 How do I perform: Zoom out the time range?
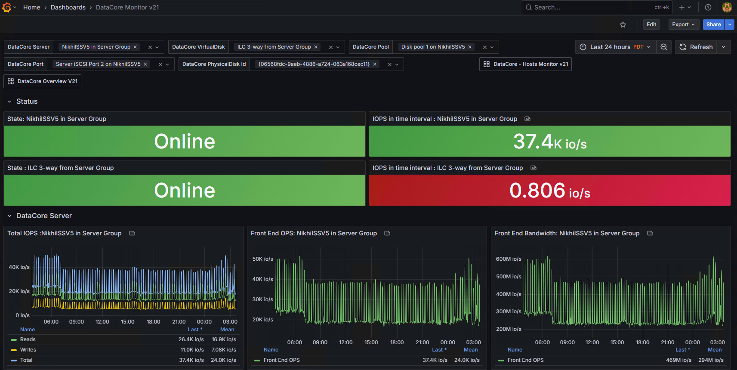click(664, 47)
